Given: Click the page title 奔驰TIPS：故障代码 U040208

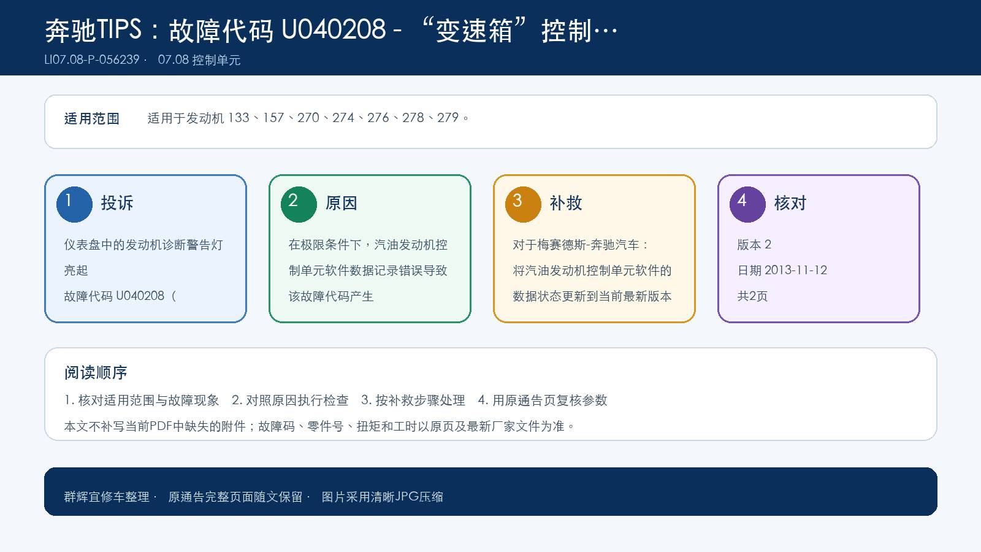Looking at the screenshot, I should [x=216, y=30].
